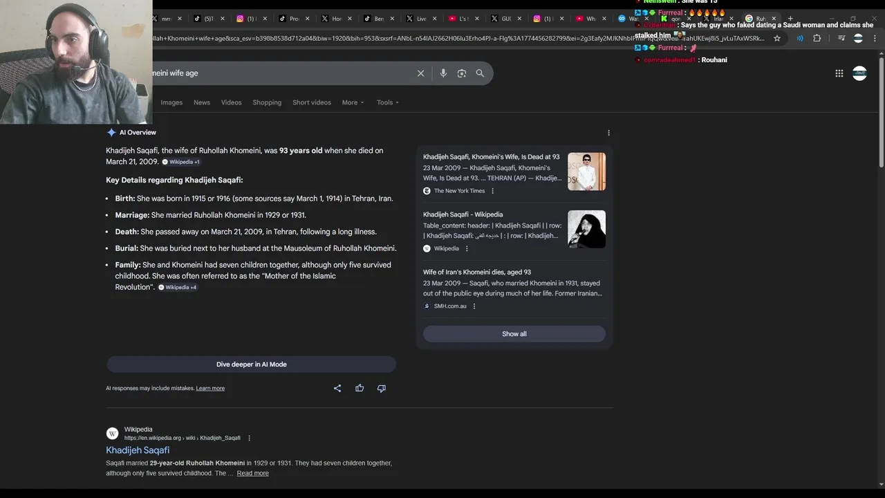The height and width of the screenshot is (498, 885).
Task: Expand the 'Wikipedia +1' citation chip
Action: point(181,162)
